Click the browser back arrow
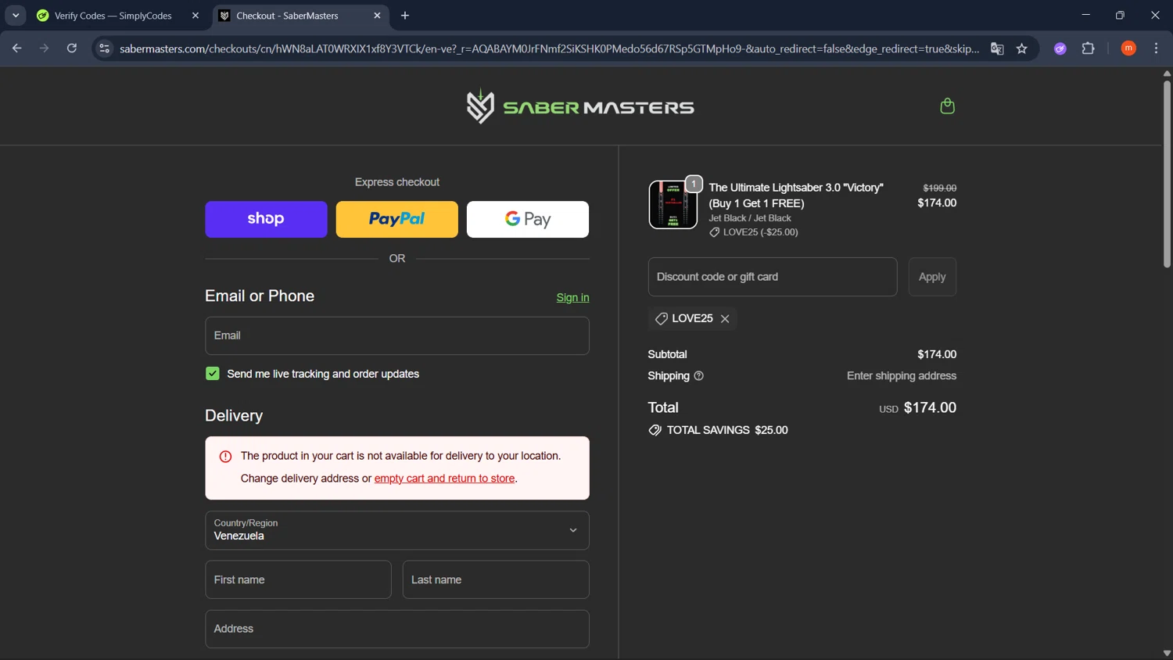Viewport: 1173px width, 660px height. click(16, 48)
